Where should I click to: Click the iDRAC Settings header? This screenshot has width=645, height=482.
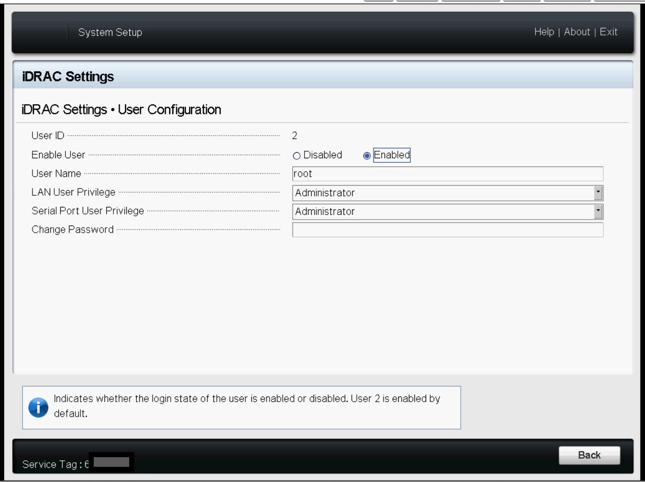click(x=68, y=76)
